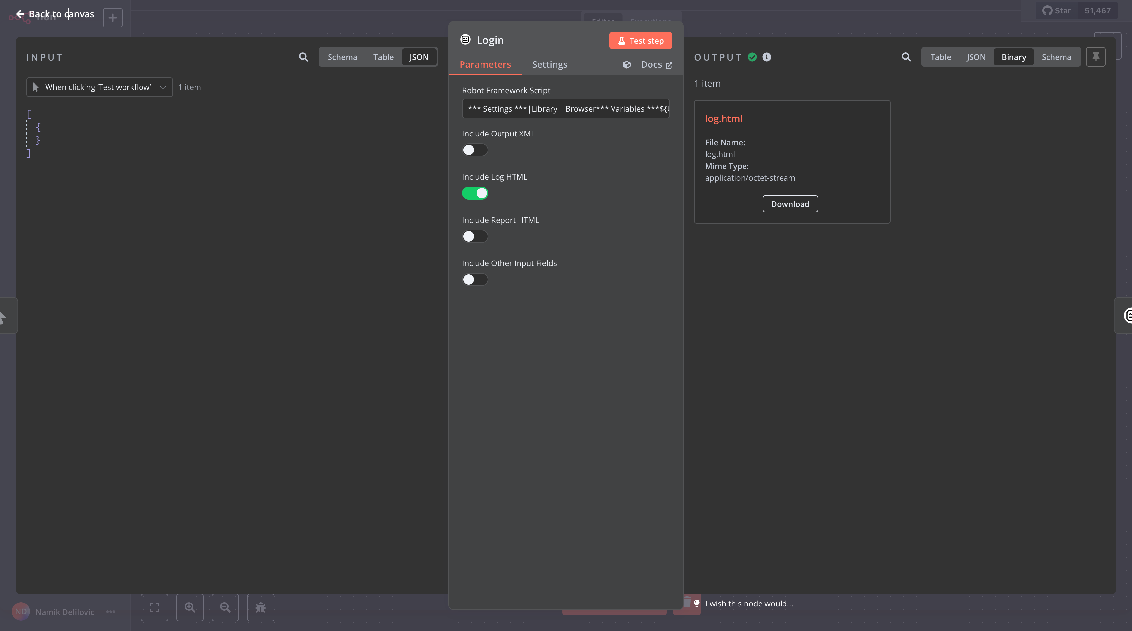Click the output info icon

(x=766, y=57)
